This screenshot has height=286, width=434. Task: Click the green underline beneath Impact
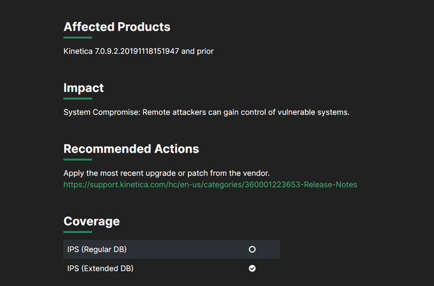(x=78, y=99)
